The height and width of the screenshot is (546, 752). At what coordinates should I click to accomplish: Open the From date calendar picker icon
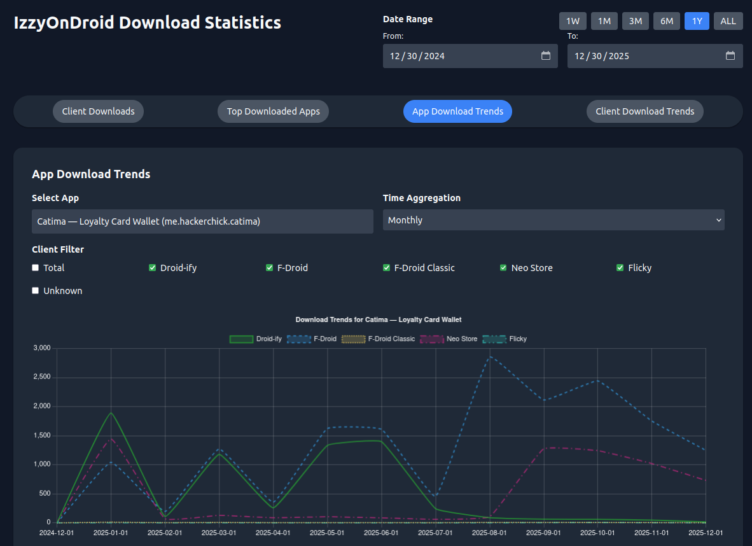pos(545,56)
